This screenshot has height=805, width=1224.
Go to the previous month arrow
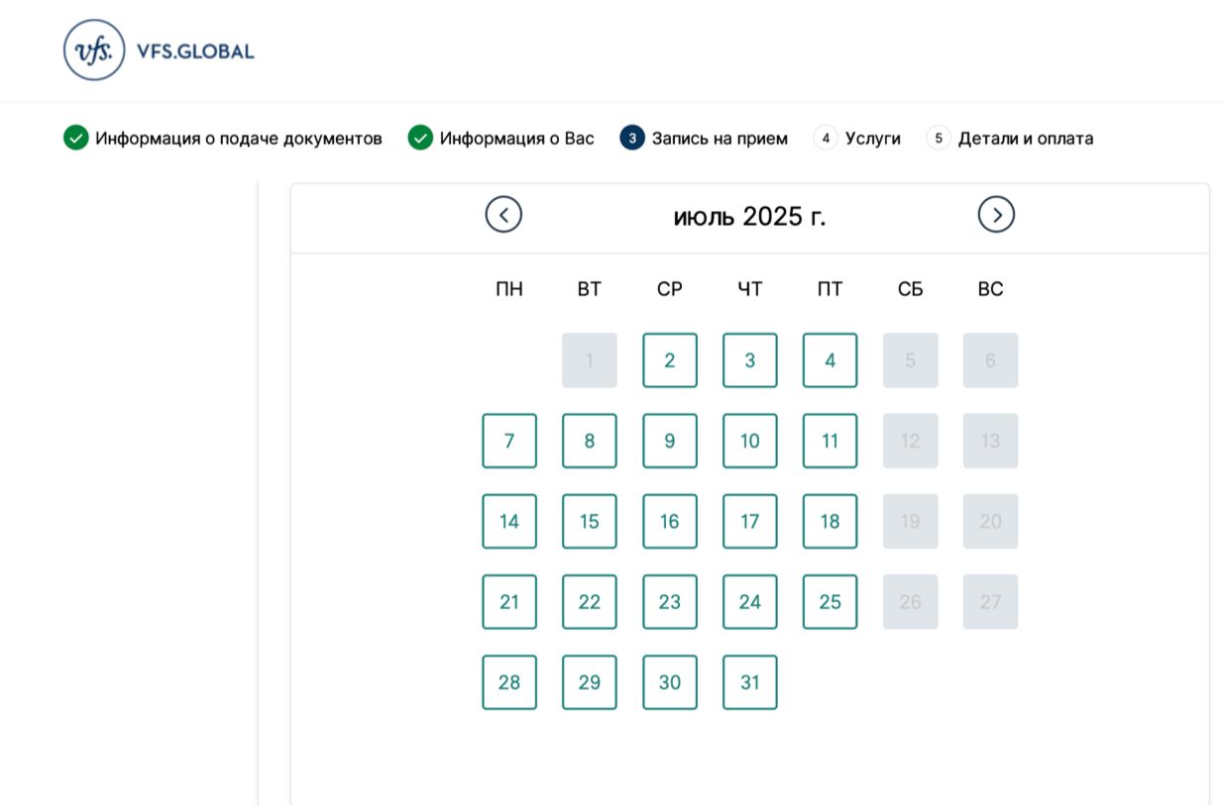point(503,215)
